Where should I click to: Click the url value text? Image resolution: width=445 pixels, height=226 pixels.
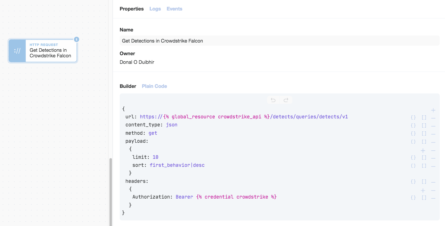coord(244,117)
